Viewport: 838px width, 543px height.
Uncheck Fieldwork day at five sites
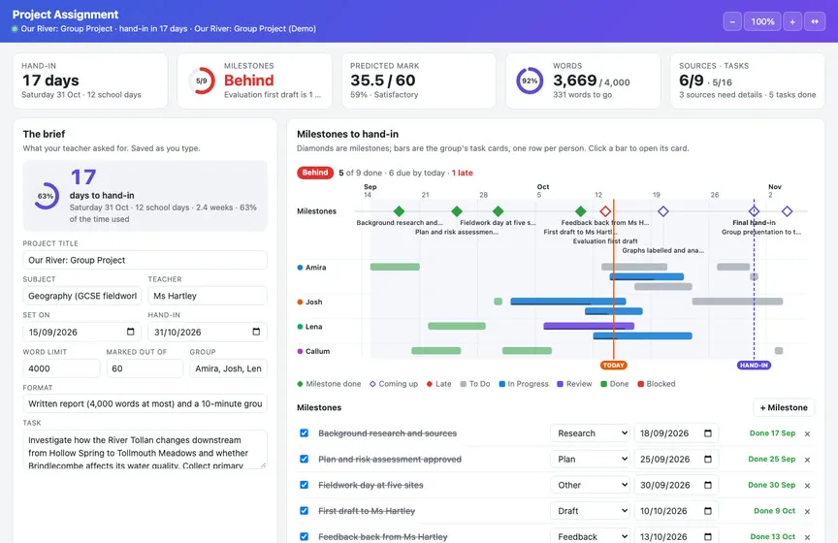pyautogui.click(x=305, y=485)
